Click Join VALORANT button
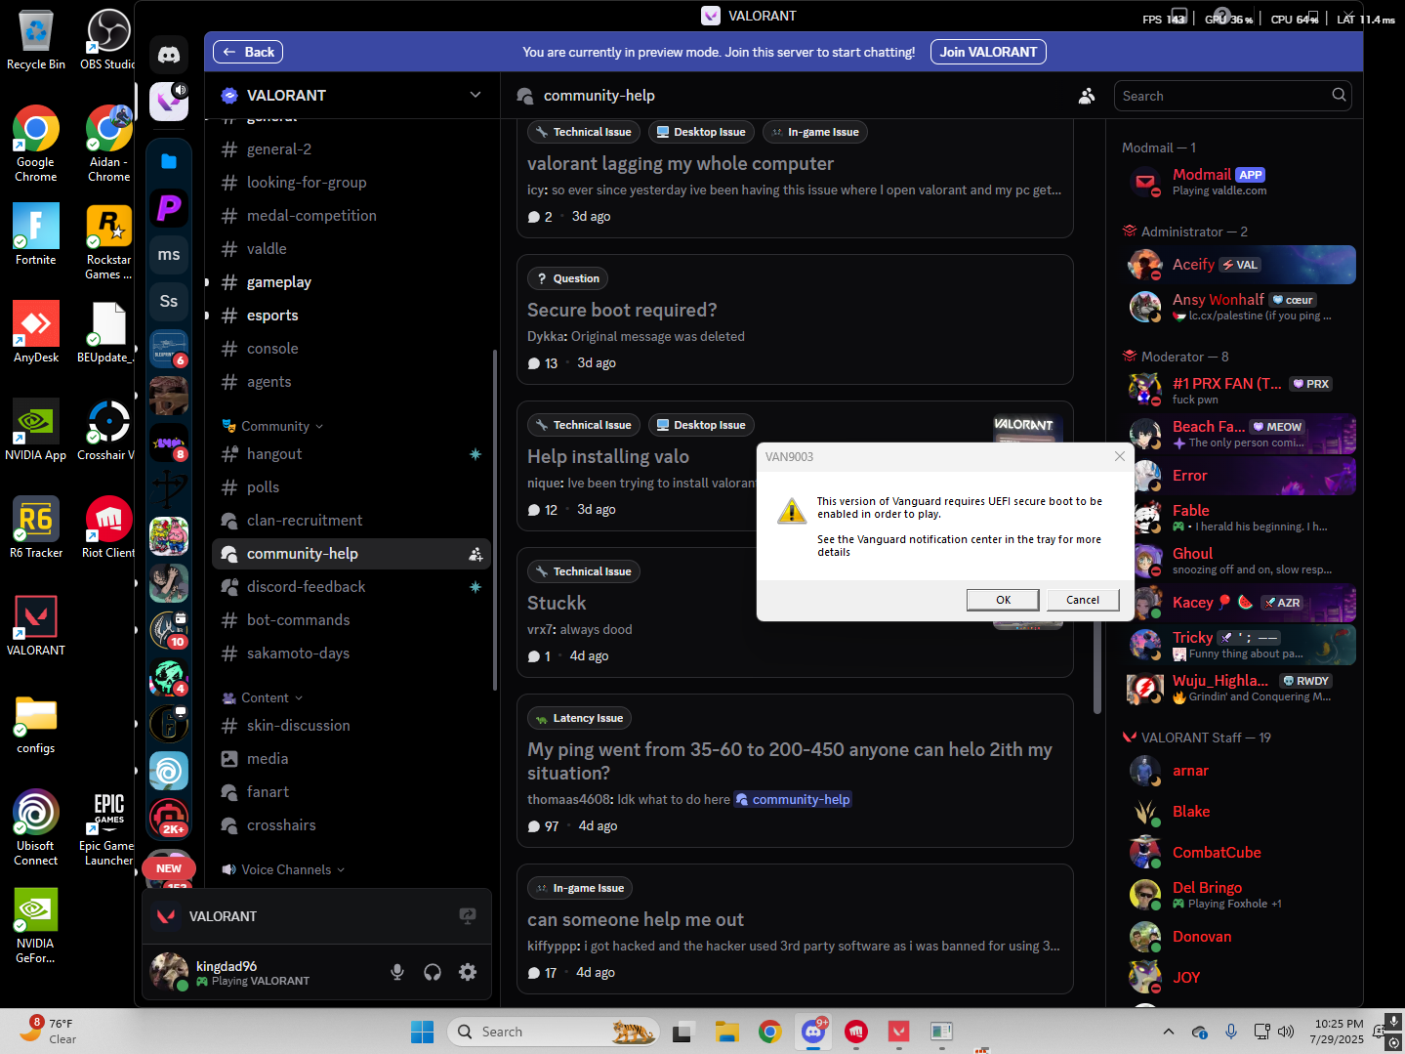 click(x=988, y=52)
